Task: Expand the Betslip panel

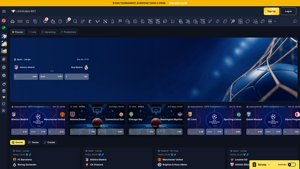Action: [262, 165]
